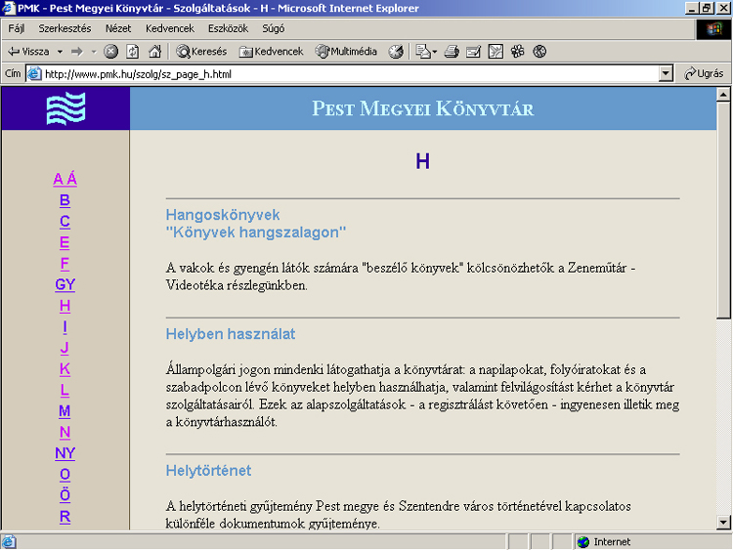Click the Hangoskönyvek heading
The image size is (733, 550).
tap(223, 215)
